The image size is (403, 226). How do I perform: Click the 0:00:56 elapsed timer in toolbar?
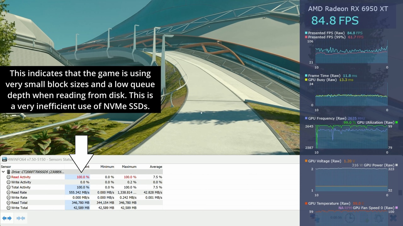click(336, 218)
